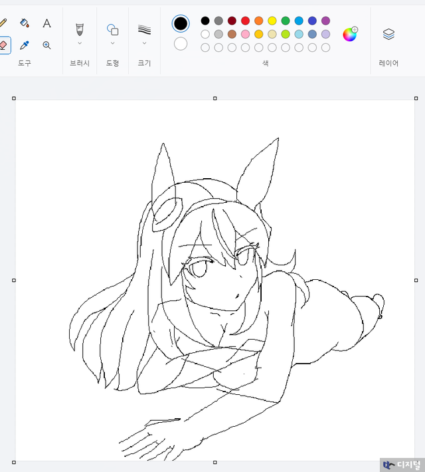Viewport: 425px width, 472px height.
Task: Select the Pencil tool
Action: pyautogui.click(x=3, y=23)
